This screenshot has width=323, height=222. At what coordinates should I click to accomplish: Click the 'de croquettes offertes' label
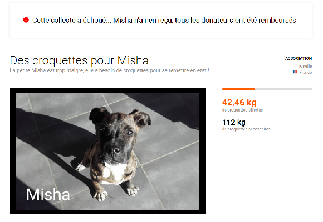242,110
